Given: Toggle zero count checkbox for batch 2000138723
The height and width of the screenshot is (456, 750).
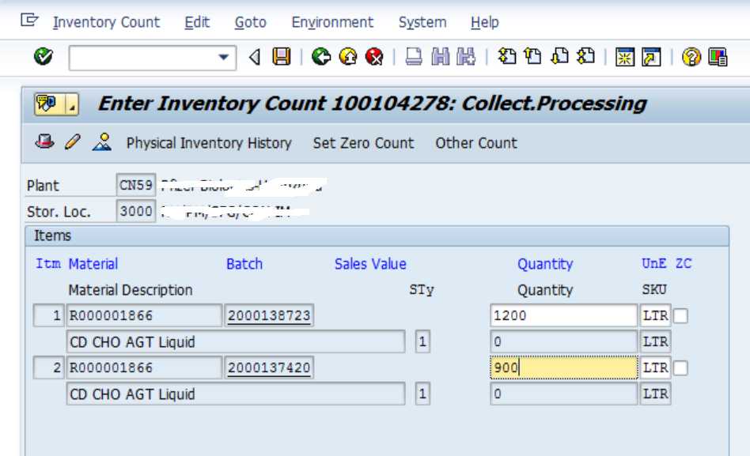Looking at the screenshot, I should click(680, 316).
